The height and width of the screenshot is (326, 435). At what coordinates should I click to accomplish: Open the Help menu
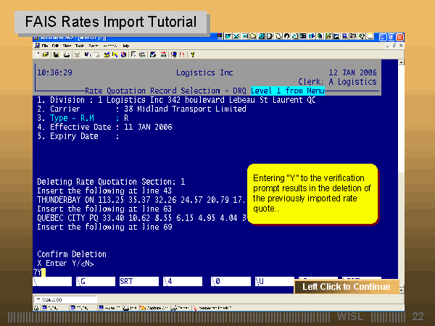[124, 45]
